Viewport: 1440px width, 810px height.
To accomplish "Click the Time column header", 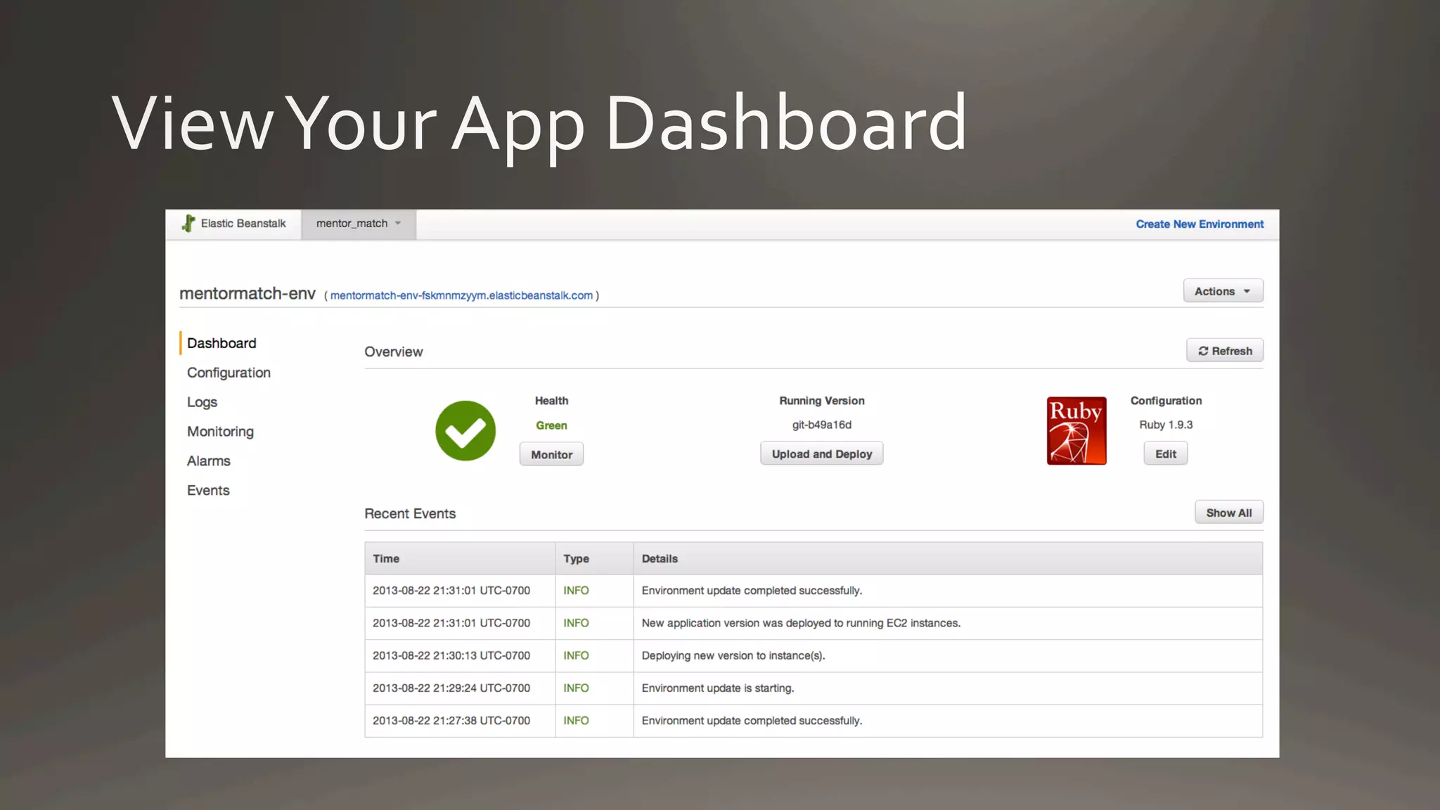I will 386,559.
